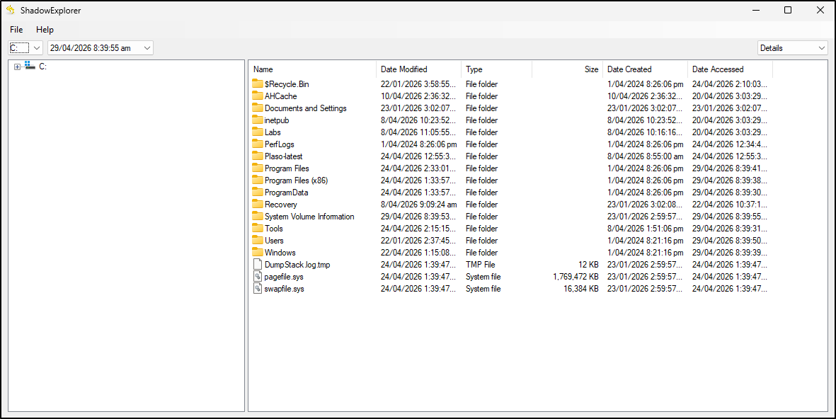Click PerfLogs' 1/04/2024 8:26:06 pm modified date
Screen dimensions: 836x419
point(418,144)
